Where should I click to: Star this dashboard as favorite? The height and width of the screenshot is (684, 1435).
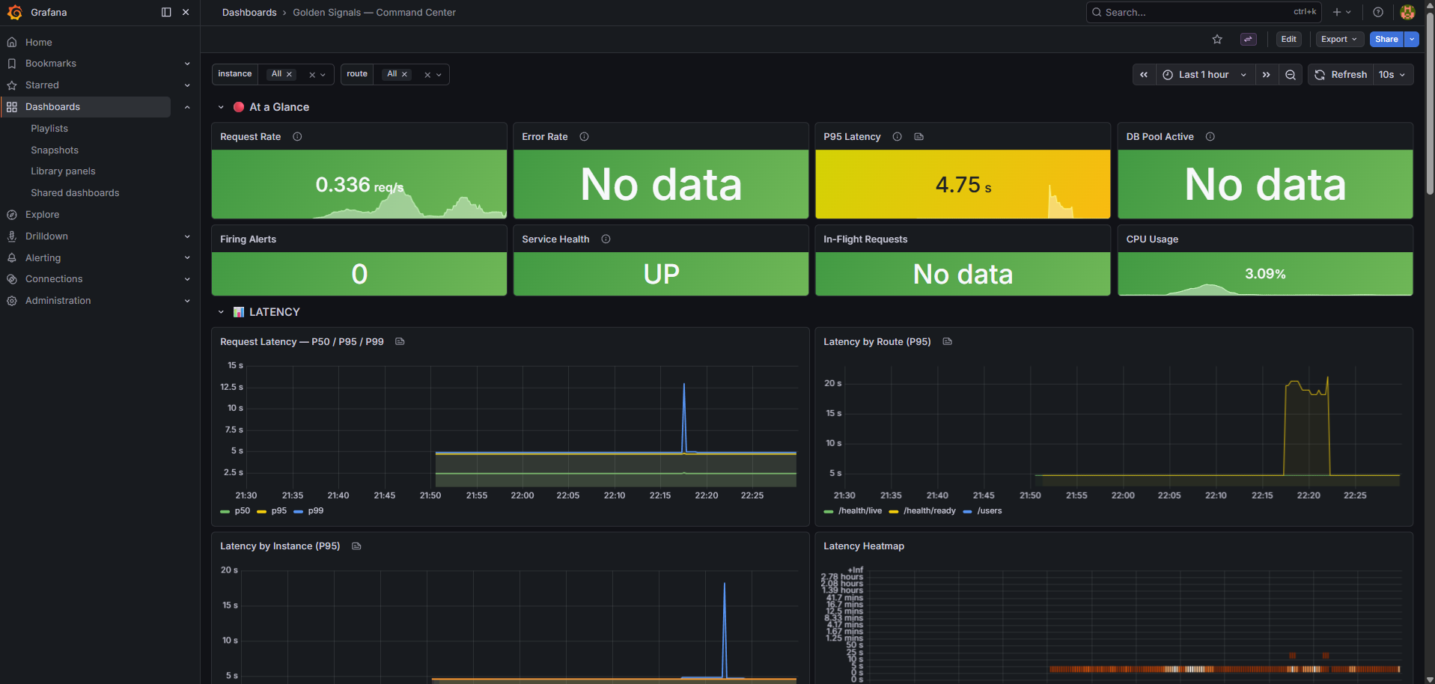1217,40
